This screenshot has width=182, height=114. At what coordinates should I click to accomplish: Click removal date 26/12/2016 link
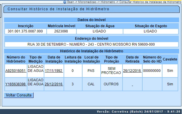132,71
